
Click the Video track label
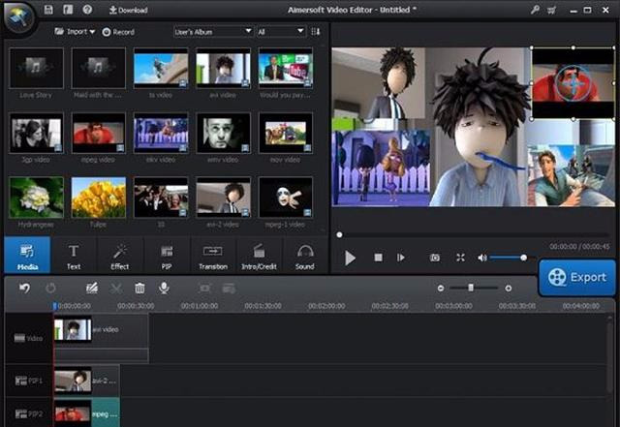(x=28, y=338)
